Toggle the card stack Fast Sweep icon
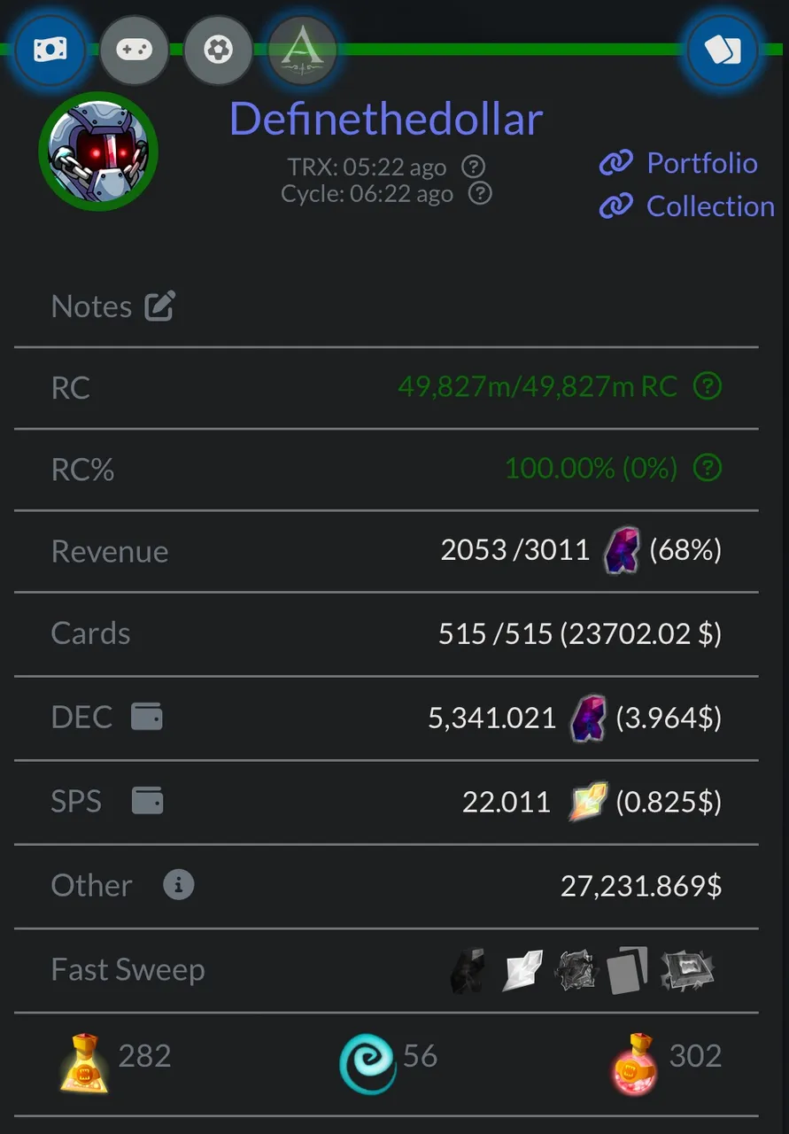789x1134 pixels. tap(628, 969)
